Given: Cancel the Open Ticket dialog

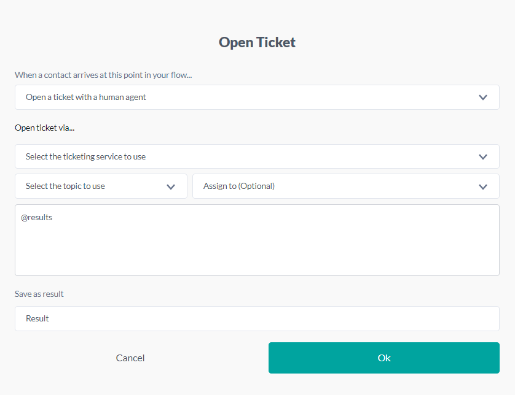Looking at the screenshot, I should pos(130,358).
